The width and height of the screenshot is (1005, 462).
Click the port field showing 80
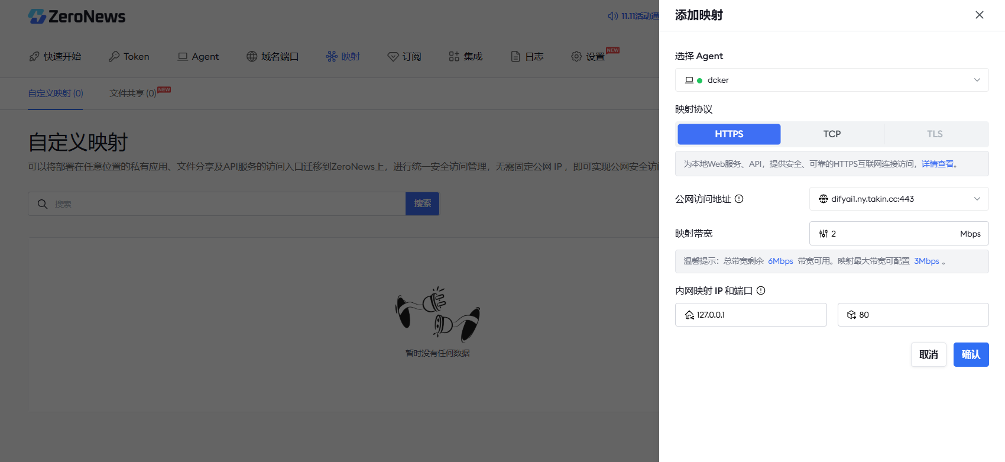click(x=913, y=315)
